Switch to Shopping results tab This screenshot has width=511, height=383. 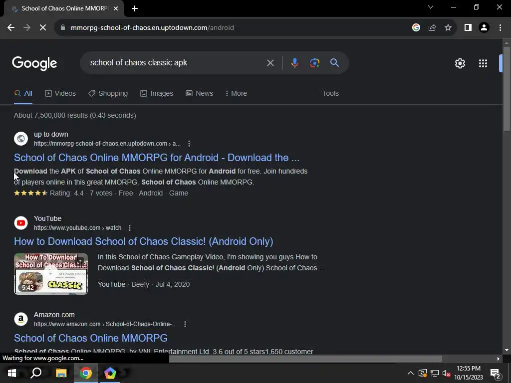click(108, 93)
